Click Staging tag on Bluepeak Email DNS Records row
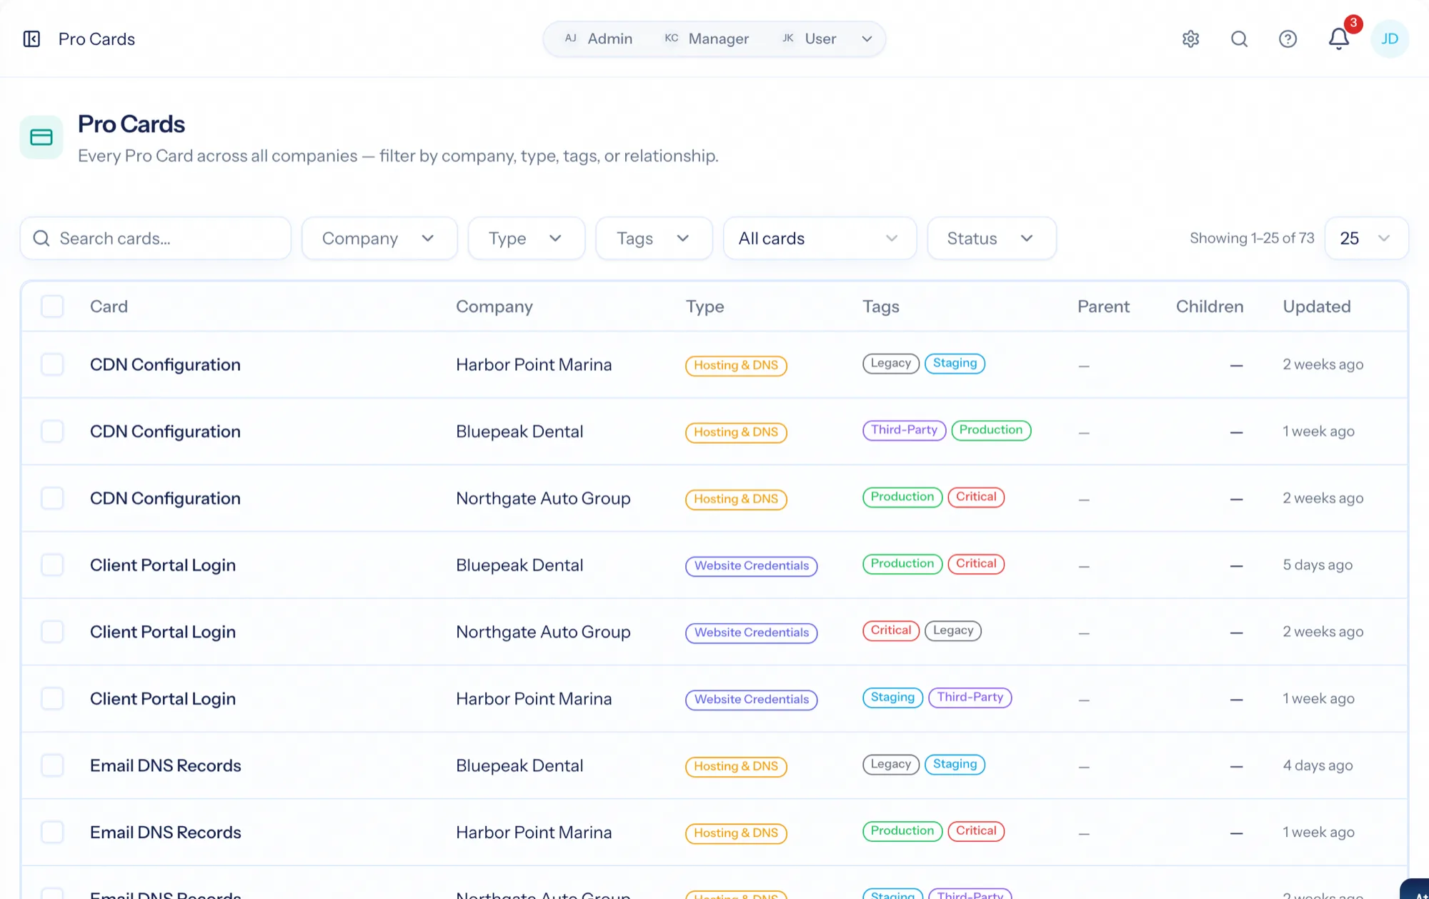The width and height of the screenshot is (1429, 899). click(x=955, y=764)
